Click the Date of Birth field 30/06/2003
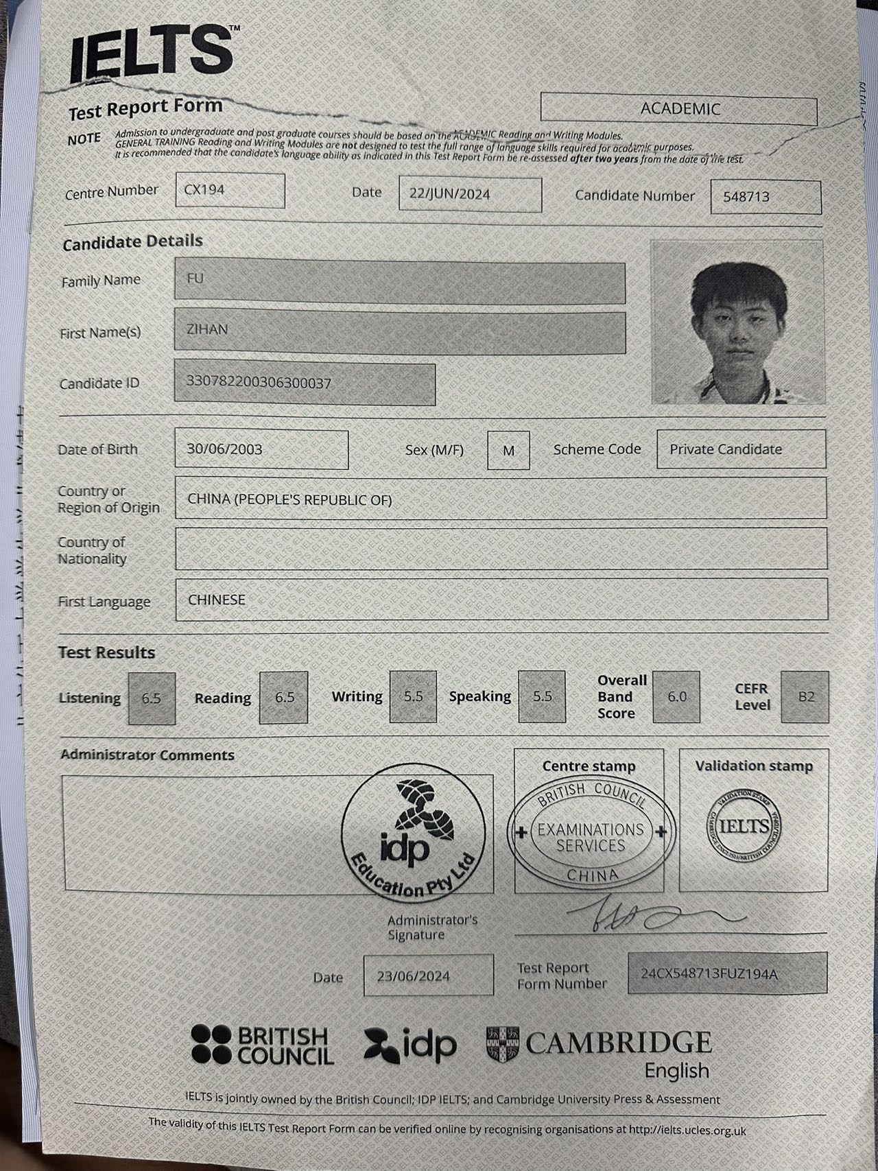The image size is (878, 1171). (261, 449)
